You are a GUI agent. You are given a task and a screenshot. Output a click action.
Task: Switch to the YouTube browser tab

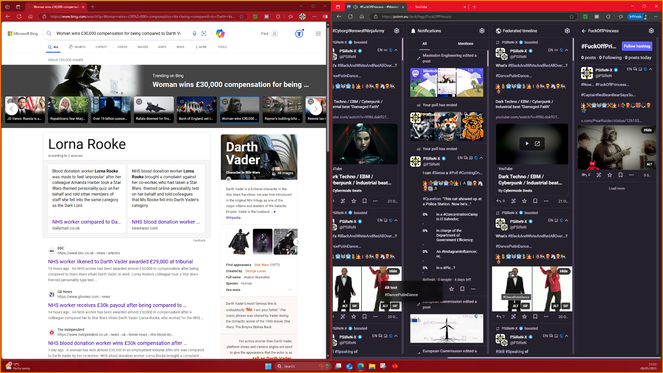(437, 7)
